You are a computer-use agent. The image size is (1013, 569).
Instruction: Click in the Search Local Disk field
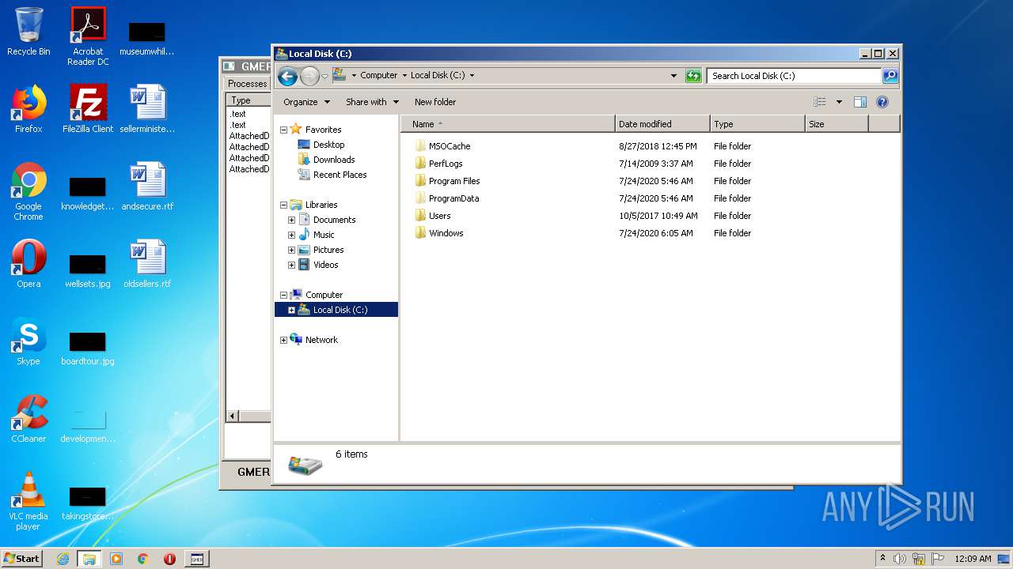click(x=794, y=76)
